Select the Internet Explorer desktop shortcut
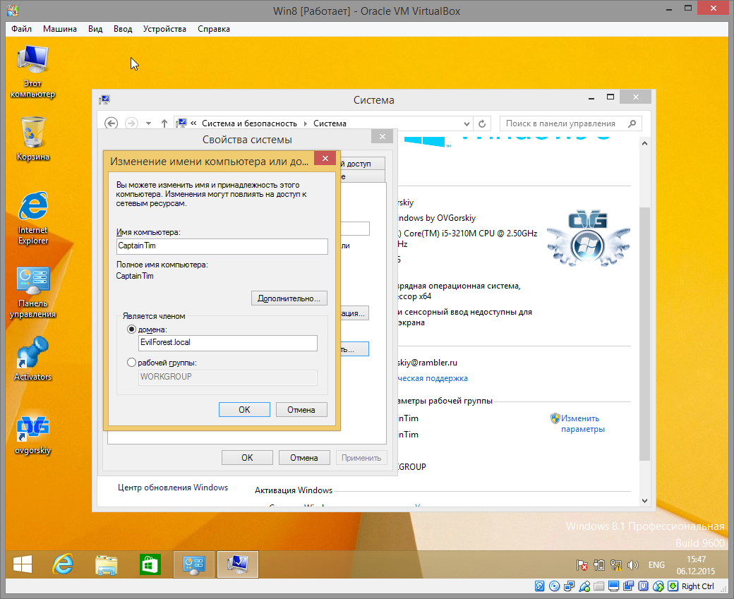 (32, 217)
